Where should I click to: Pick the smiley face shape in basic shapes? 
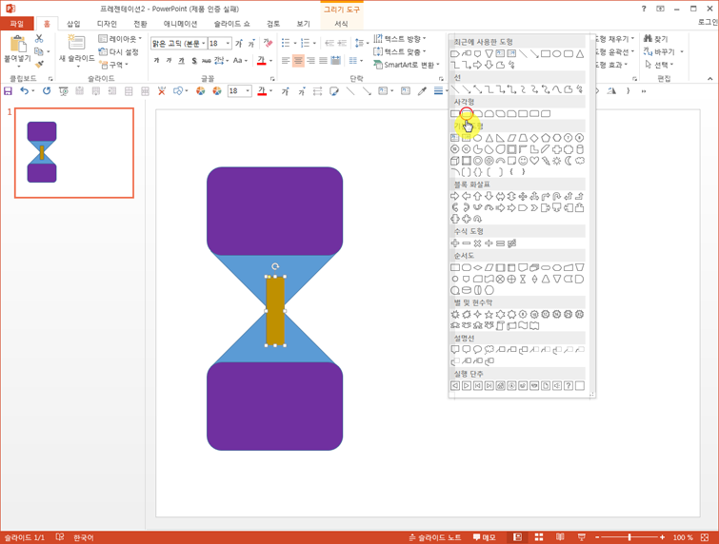pos(523,161)
